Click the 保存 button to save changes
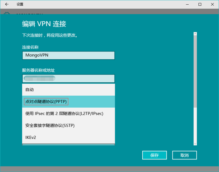Screen dimensions: 219x172 pos(154,155)
